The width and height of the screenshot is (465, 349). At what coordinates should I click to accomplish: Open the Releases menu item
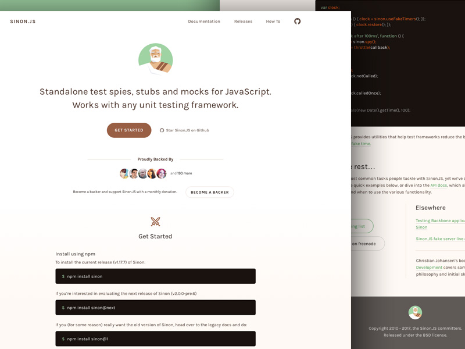243,22
